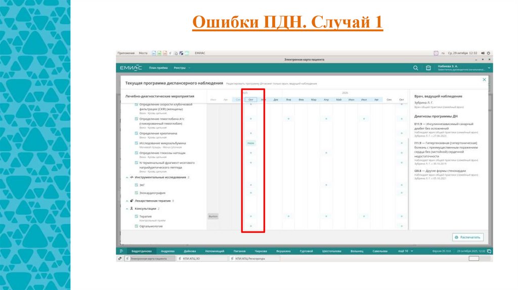Screen dimensions: 518x290
Task: Click diagnosis I20.8 Другие формы стенокардии
Action: 440,171
